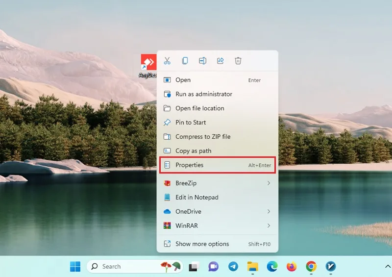Click the Cut scissors icon
This screenshot has width=392, height=277.
(167, 61)
